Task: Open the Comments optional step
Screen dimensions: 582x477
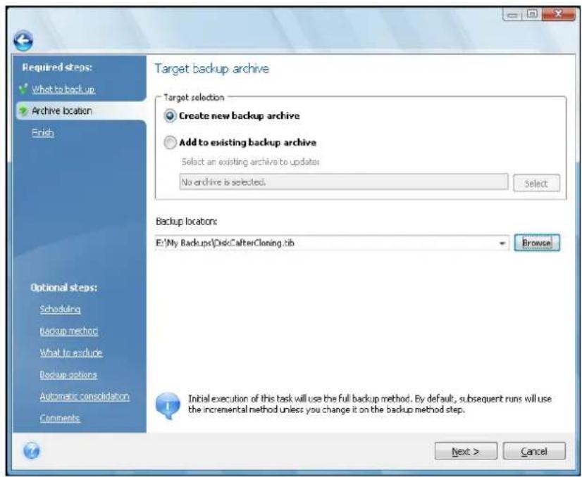Action: pos(60,418)
